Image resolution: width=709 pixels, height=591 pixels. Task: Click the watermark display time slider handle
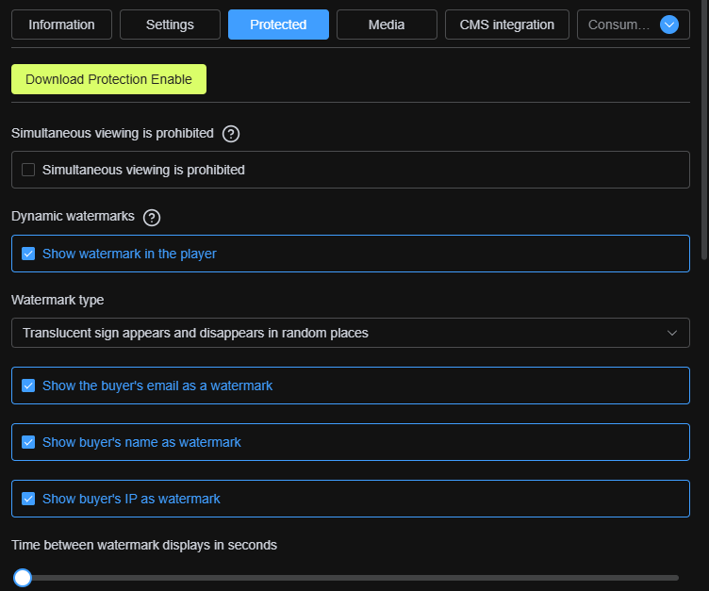pyautogui.click(x=23, y=578)
